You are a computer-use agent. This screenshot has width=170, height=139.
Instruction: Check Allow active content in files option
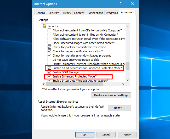tap(49, 34)
